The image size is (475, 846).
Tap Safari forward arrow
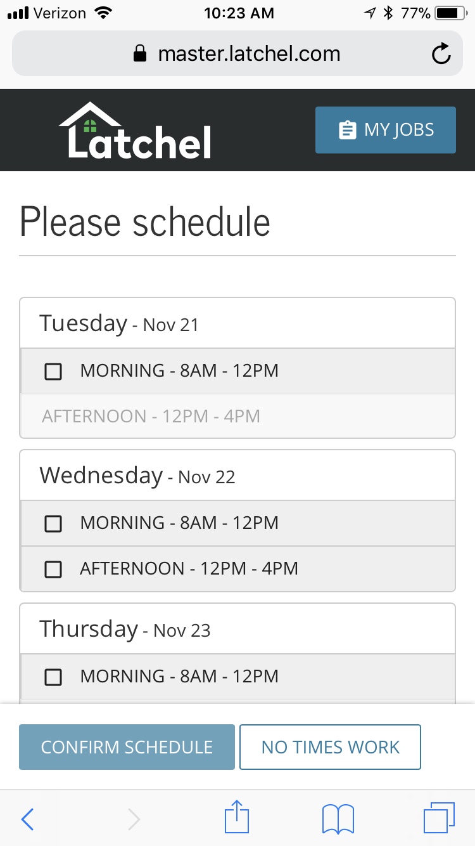(134, 819)
